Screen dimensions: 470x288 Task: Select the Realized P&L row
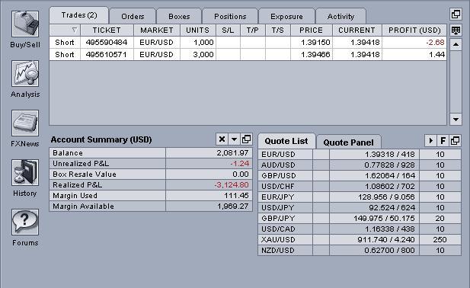(x=151, y=185)
